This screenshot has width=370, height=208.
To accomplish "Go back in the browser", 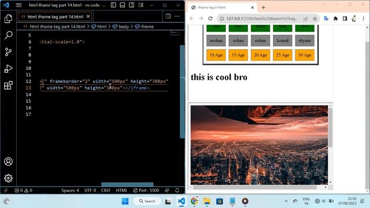I will (191, 18).
